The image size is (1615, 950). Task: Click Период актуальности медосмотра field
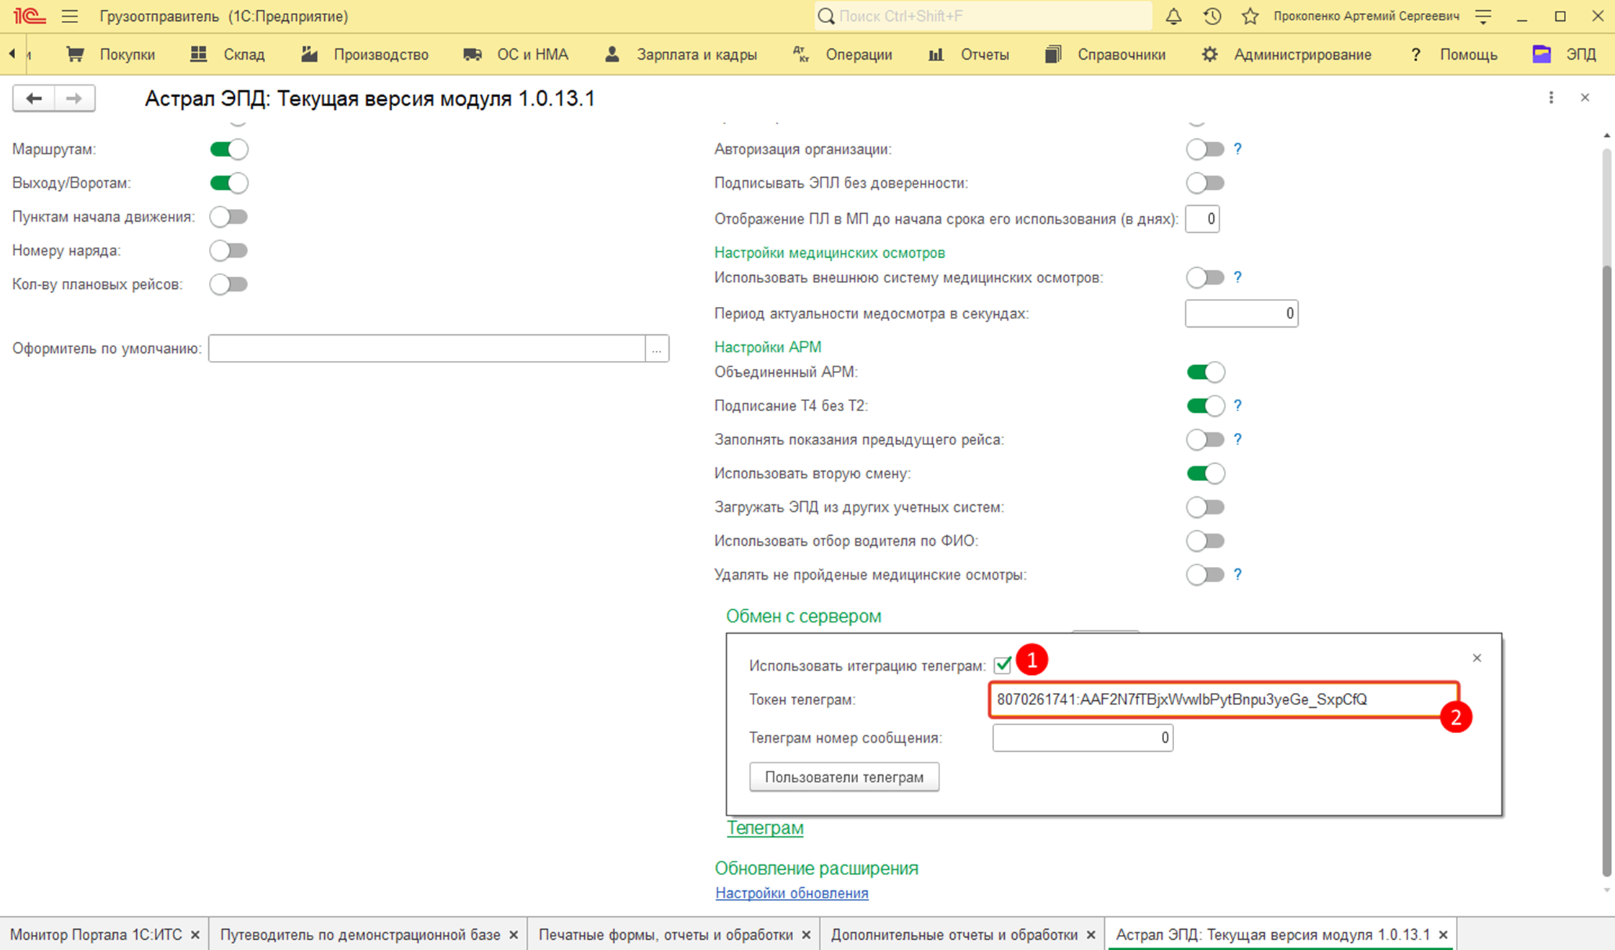(x=1241, y=313)
